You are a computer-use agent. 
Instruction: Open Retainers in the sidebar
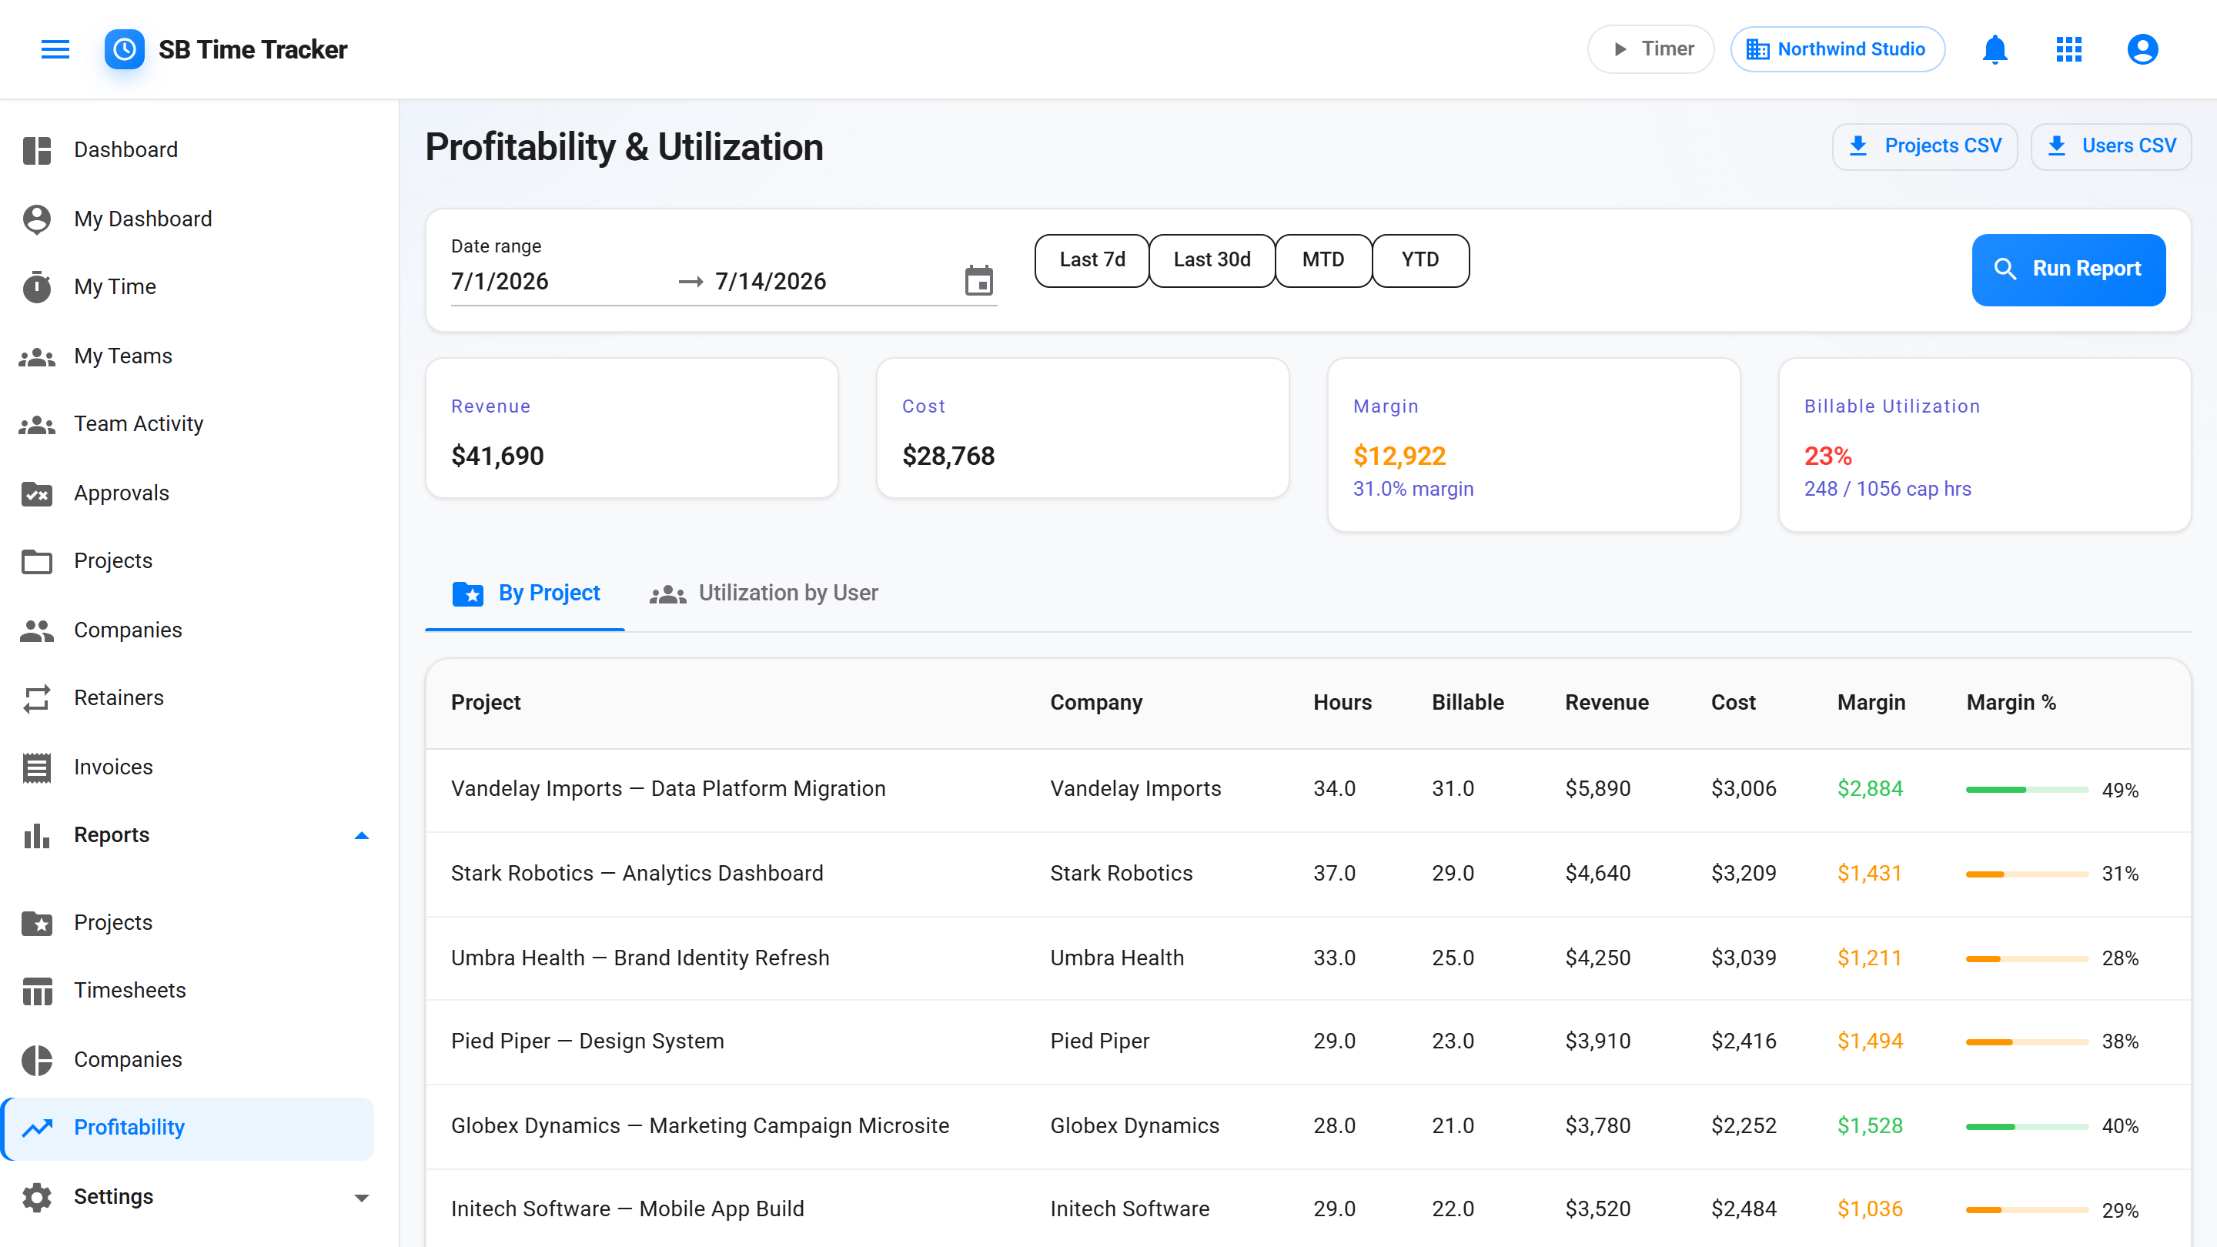(x=188, y=698)
